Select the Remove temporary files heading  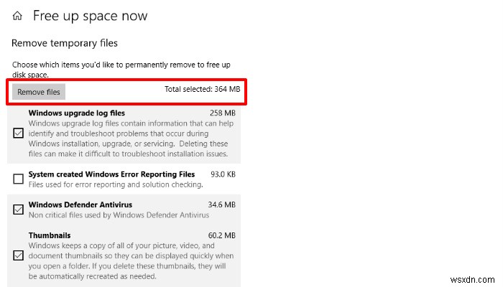pyautogui.click(x=65, y=43)
